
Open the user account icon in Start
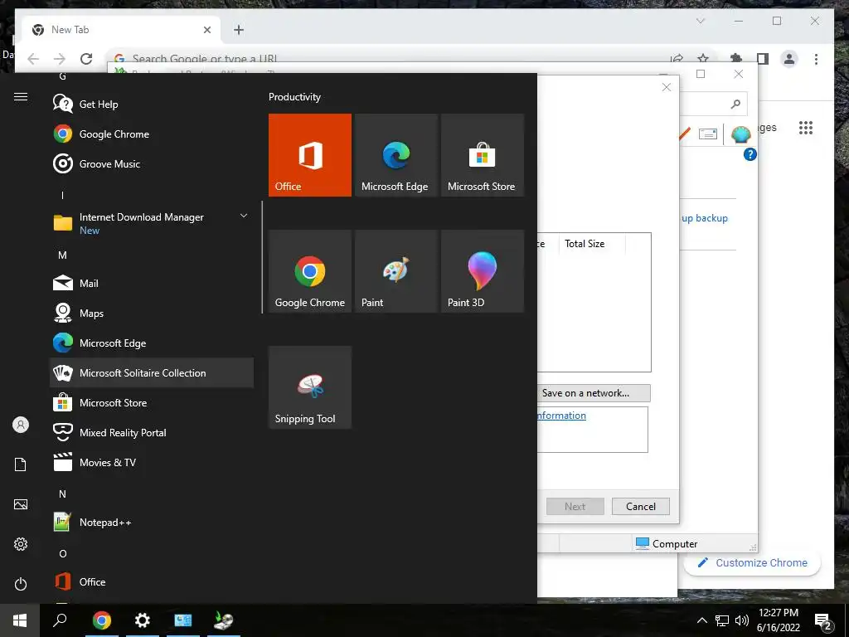(x=21, y=425)
